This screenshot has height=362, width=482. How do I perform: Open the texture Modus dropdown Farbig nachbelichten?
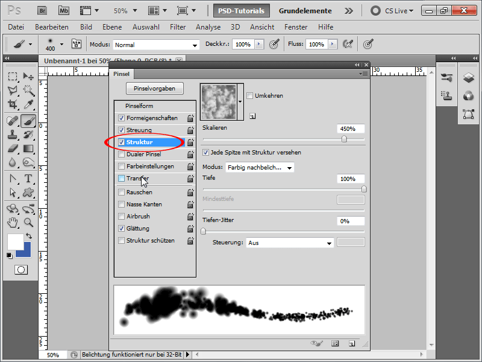click(260, 168)
